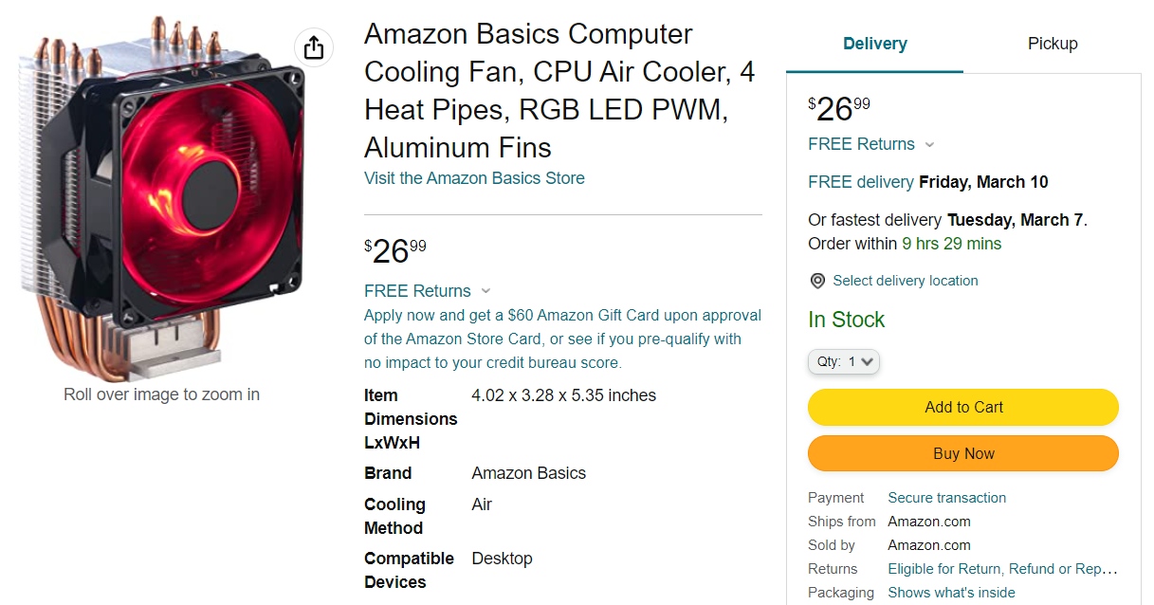Click the share icon on the product image

314,46
